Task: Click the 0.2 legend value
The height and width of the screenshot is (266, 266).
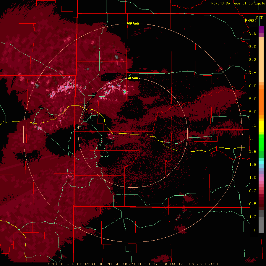Action: (253, 191)
